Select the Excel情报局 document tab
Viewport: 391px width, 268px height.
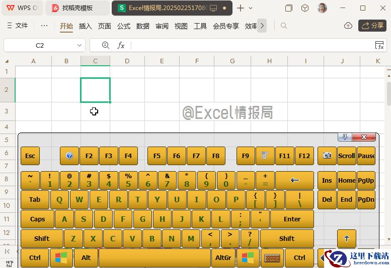tap(172, 8)
